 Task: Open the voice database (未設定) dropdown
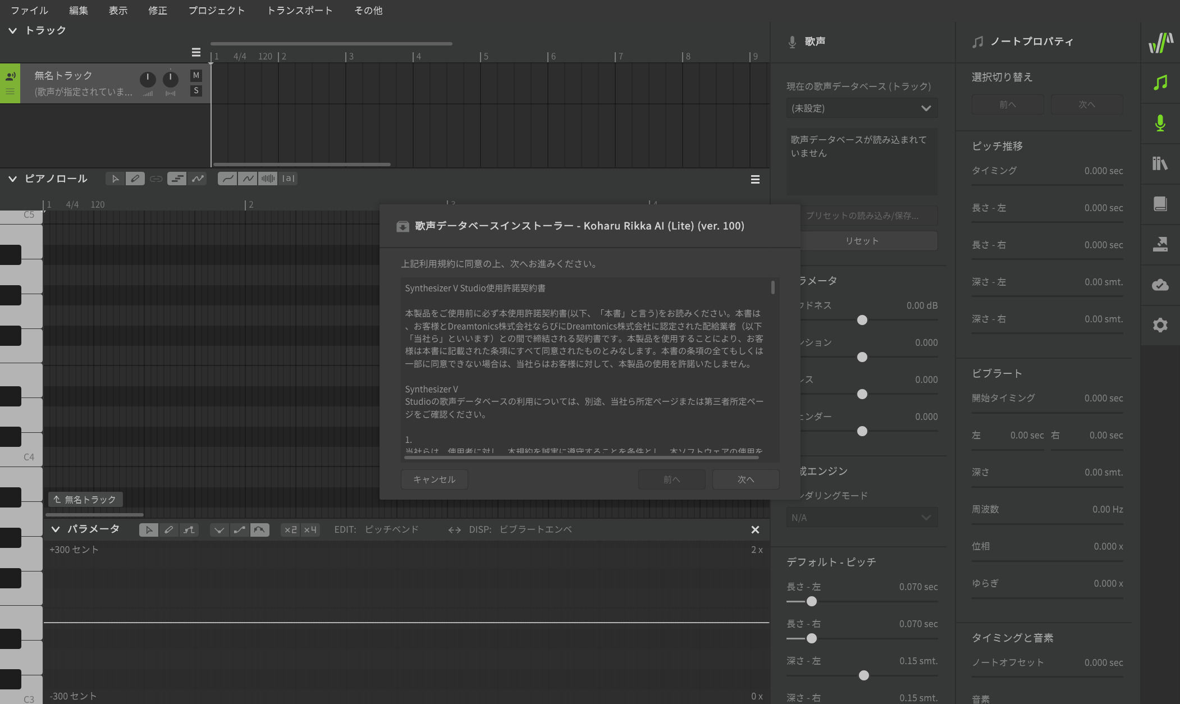862,108
